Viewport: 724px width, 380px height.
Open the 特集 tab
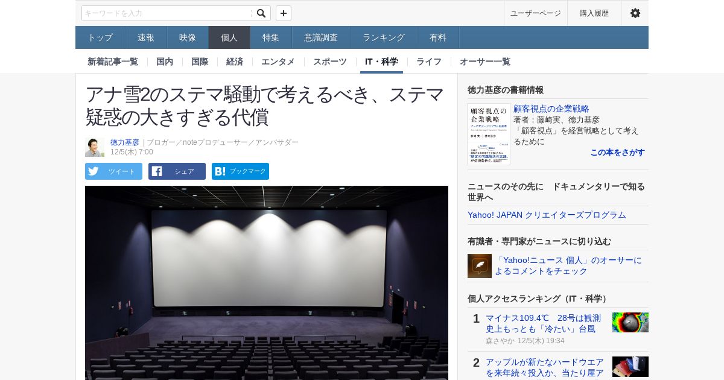tap(271, 37)
